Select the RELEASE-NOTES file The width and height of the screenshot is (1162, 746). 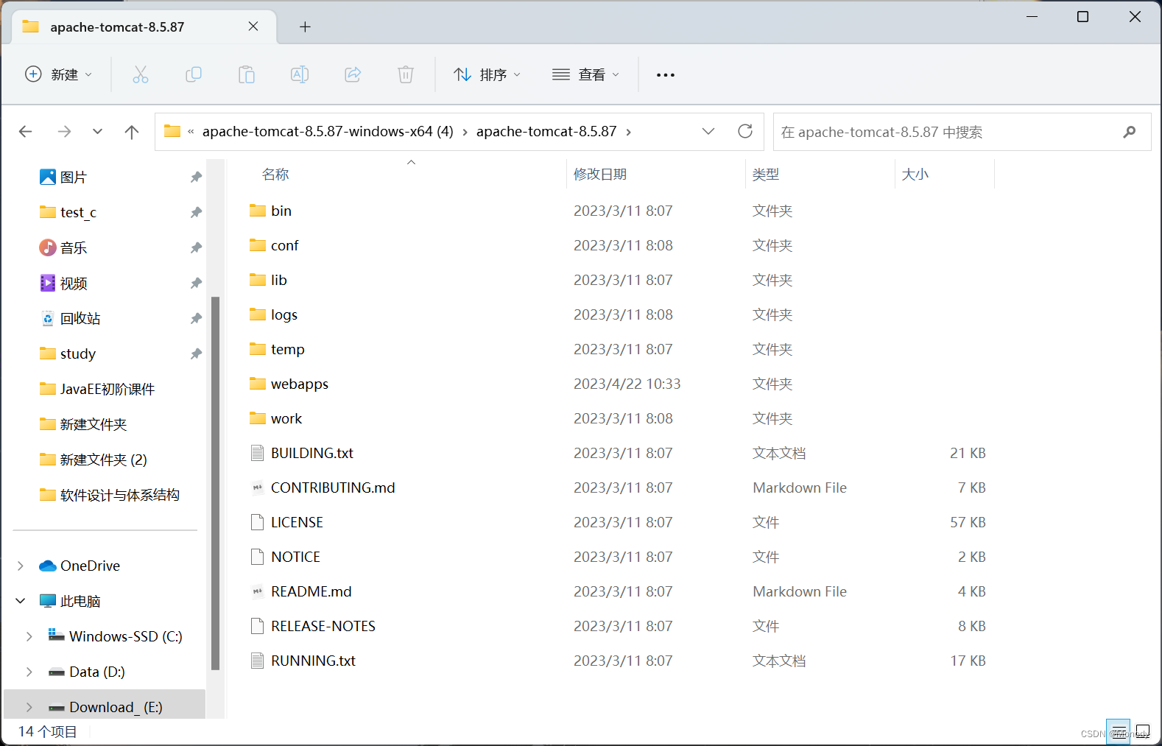click(323, 626)
